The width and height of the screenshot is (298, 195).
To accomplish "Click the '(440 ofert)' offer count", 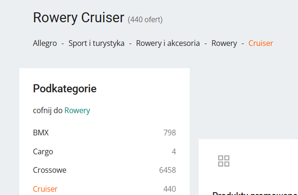I will pyautogui.click(x=145, y=19).
